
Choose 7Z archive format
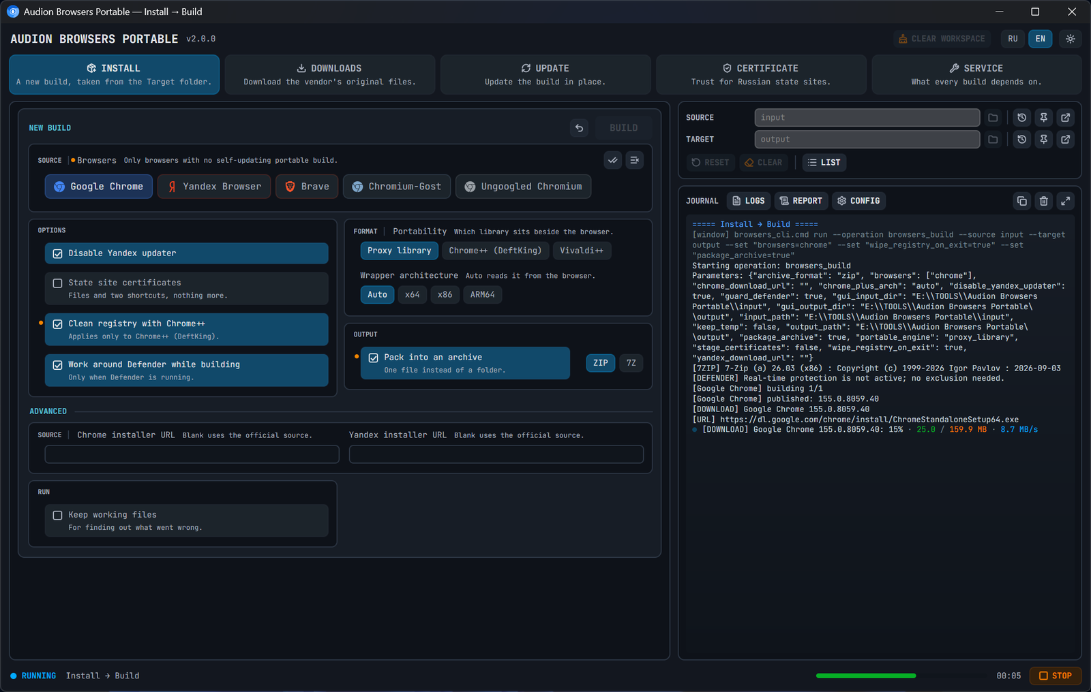coord(631,363)
